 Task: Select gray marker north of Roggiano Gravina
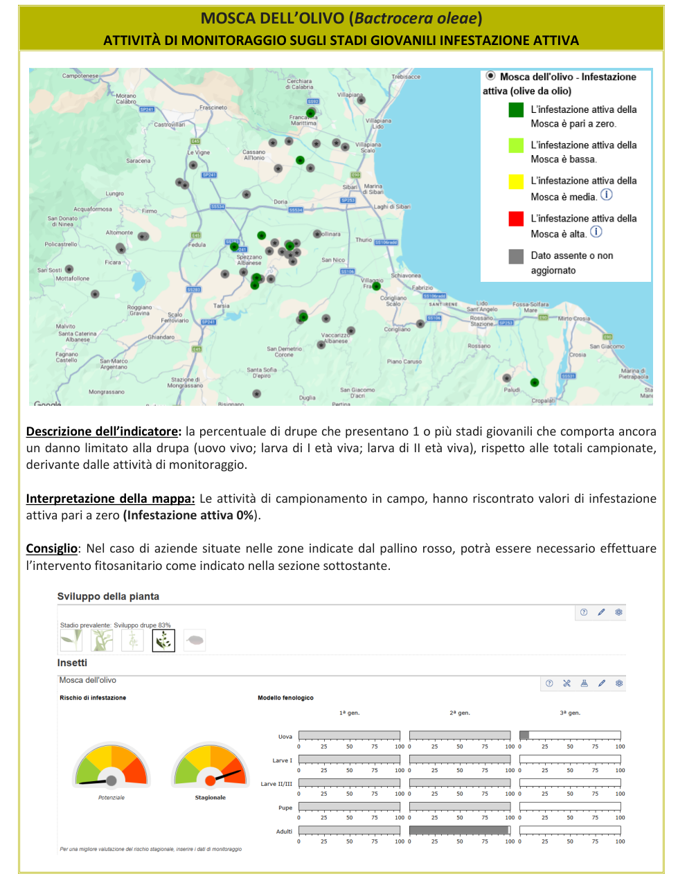click(95, 294)
